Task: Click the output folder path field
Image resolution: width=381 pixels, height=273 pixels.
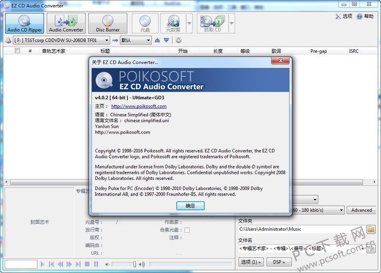Action: click(x=301, y=229)
